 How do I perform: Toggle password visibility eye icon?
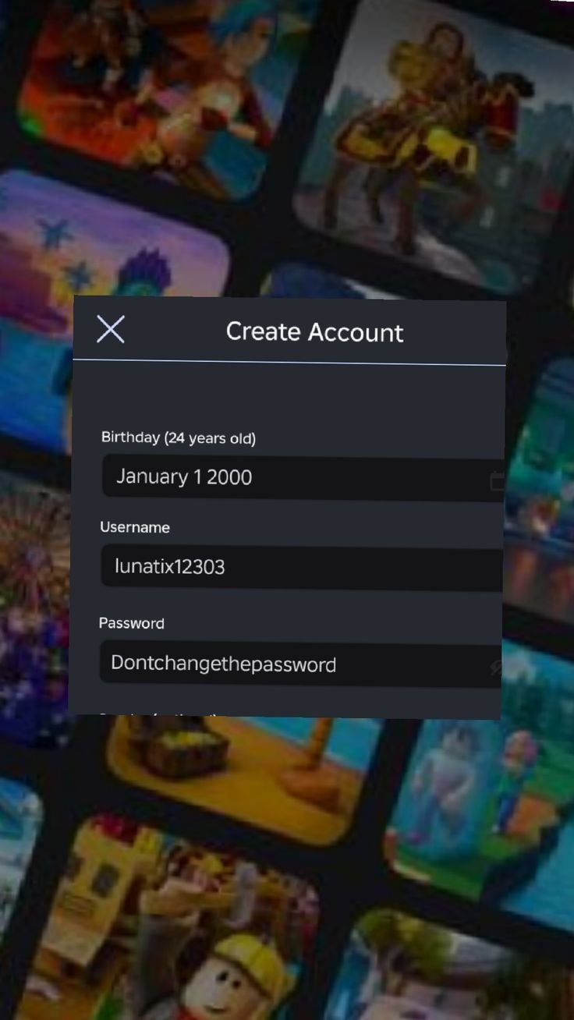(x=494, y=667)
